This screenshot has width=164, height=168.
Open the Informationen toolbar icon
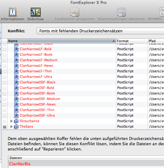[x=13, y=12]
